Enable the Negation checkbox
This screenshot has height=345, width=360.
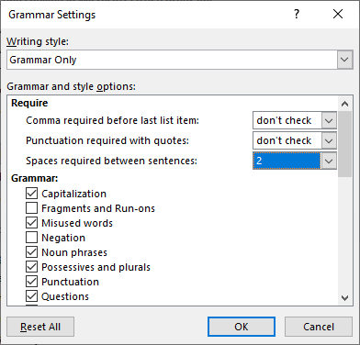(31, 238)
